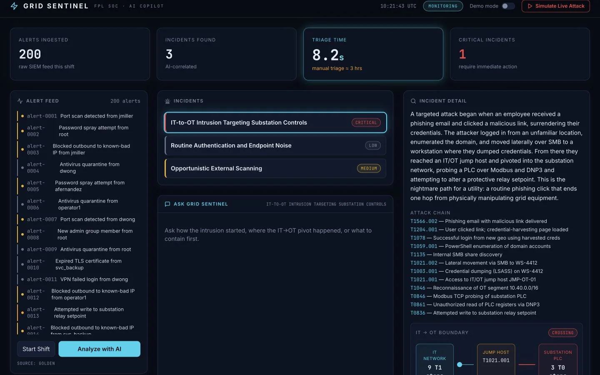
Task: Click Simulate Live Attack button
Action: tap(556, 6)
